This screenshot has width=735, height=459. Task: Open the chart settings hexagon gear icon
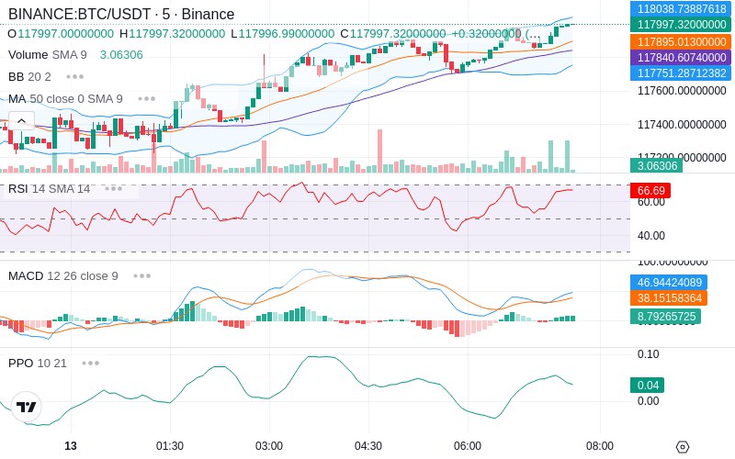coord(683,447)
